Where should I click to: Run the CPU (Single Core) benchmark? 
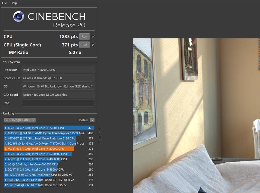pos(84,45)
